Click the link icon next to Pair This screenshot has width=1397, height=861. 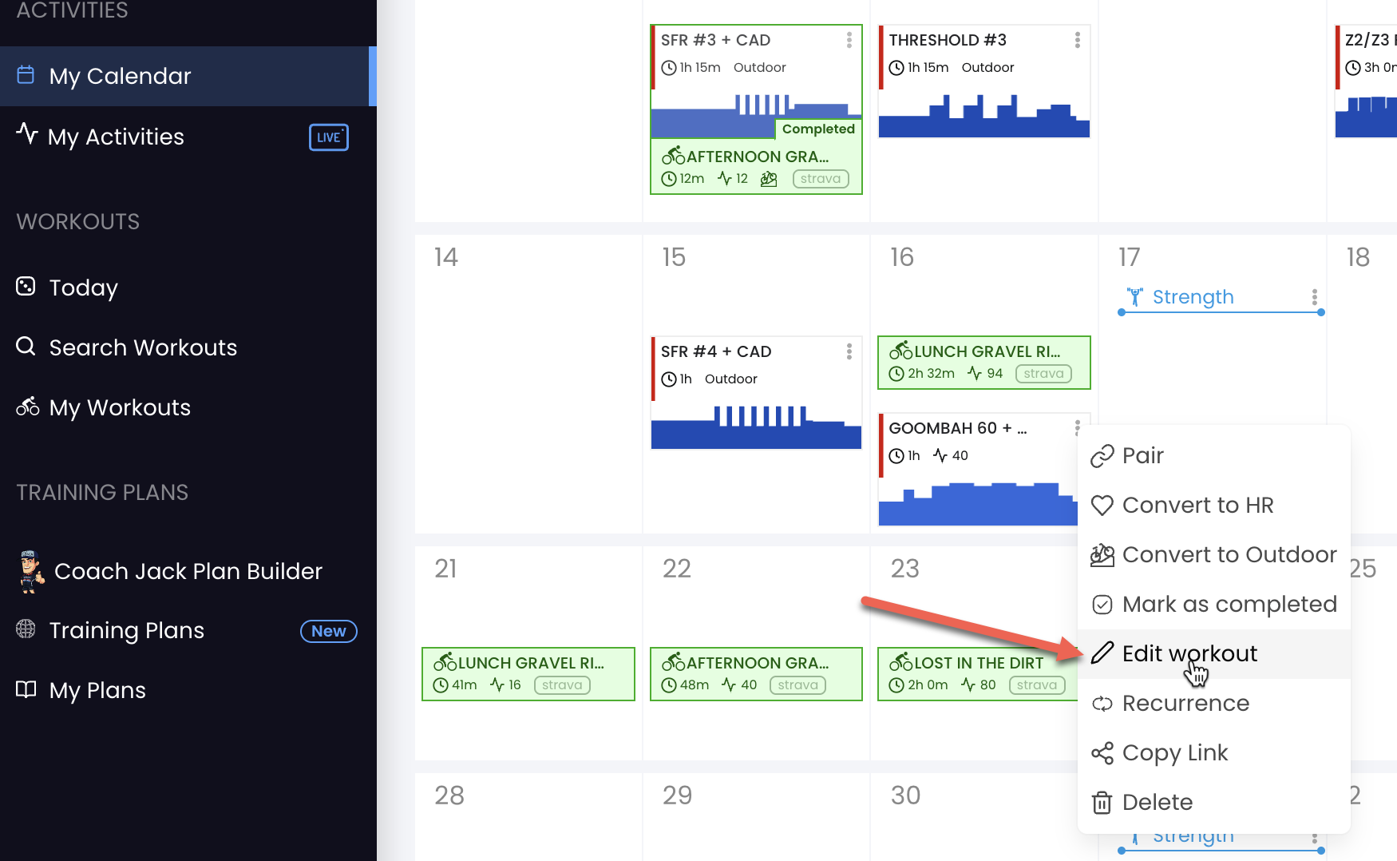point(1102,455)
